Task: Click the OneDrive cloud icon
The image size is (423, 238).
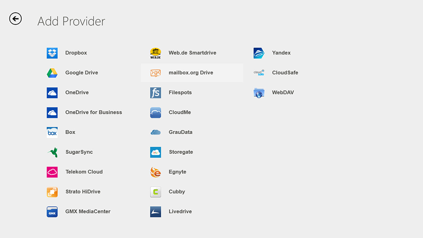Action: 52,93
